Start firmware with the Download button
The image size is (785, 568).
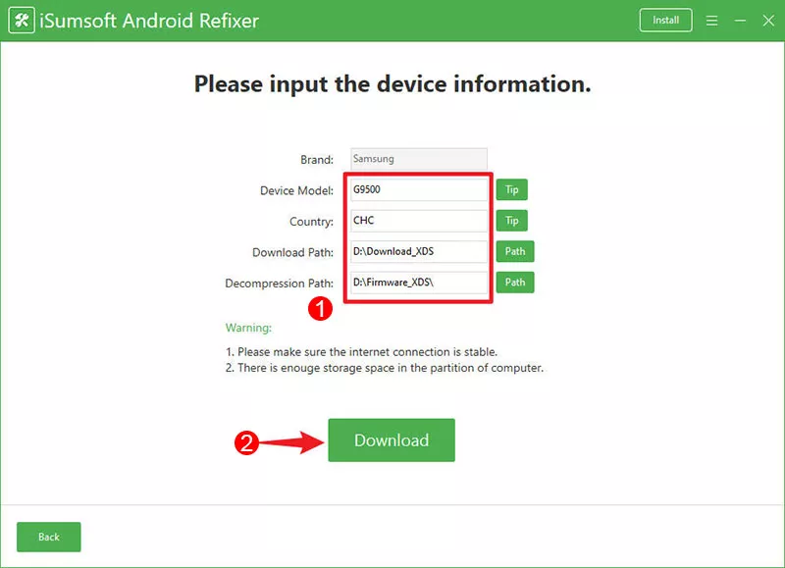392,439
